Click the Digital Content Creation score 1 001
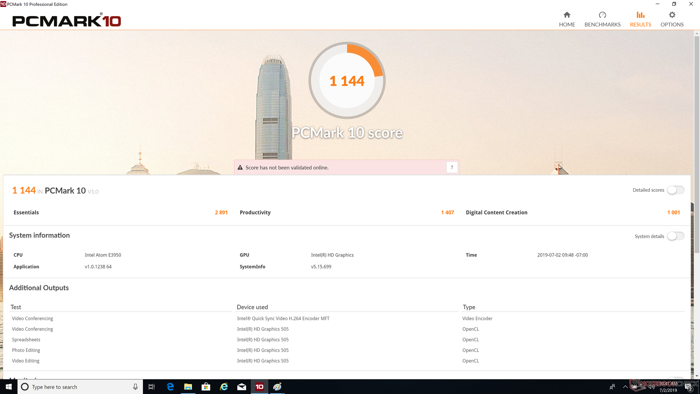 673,212
